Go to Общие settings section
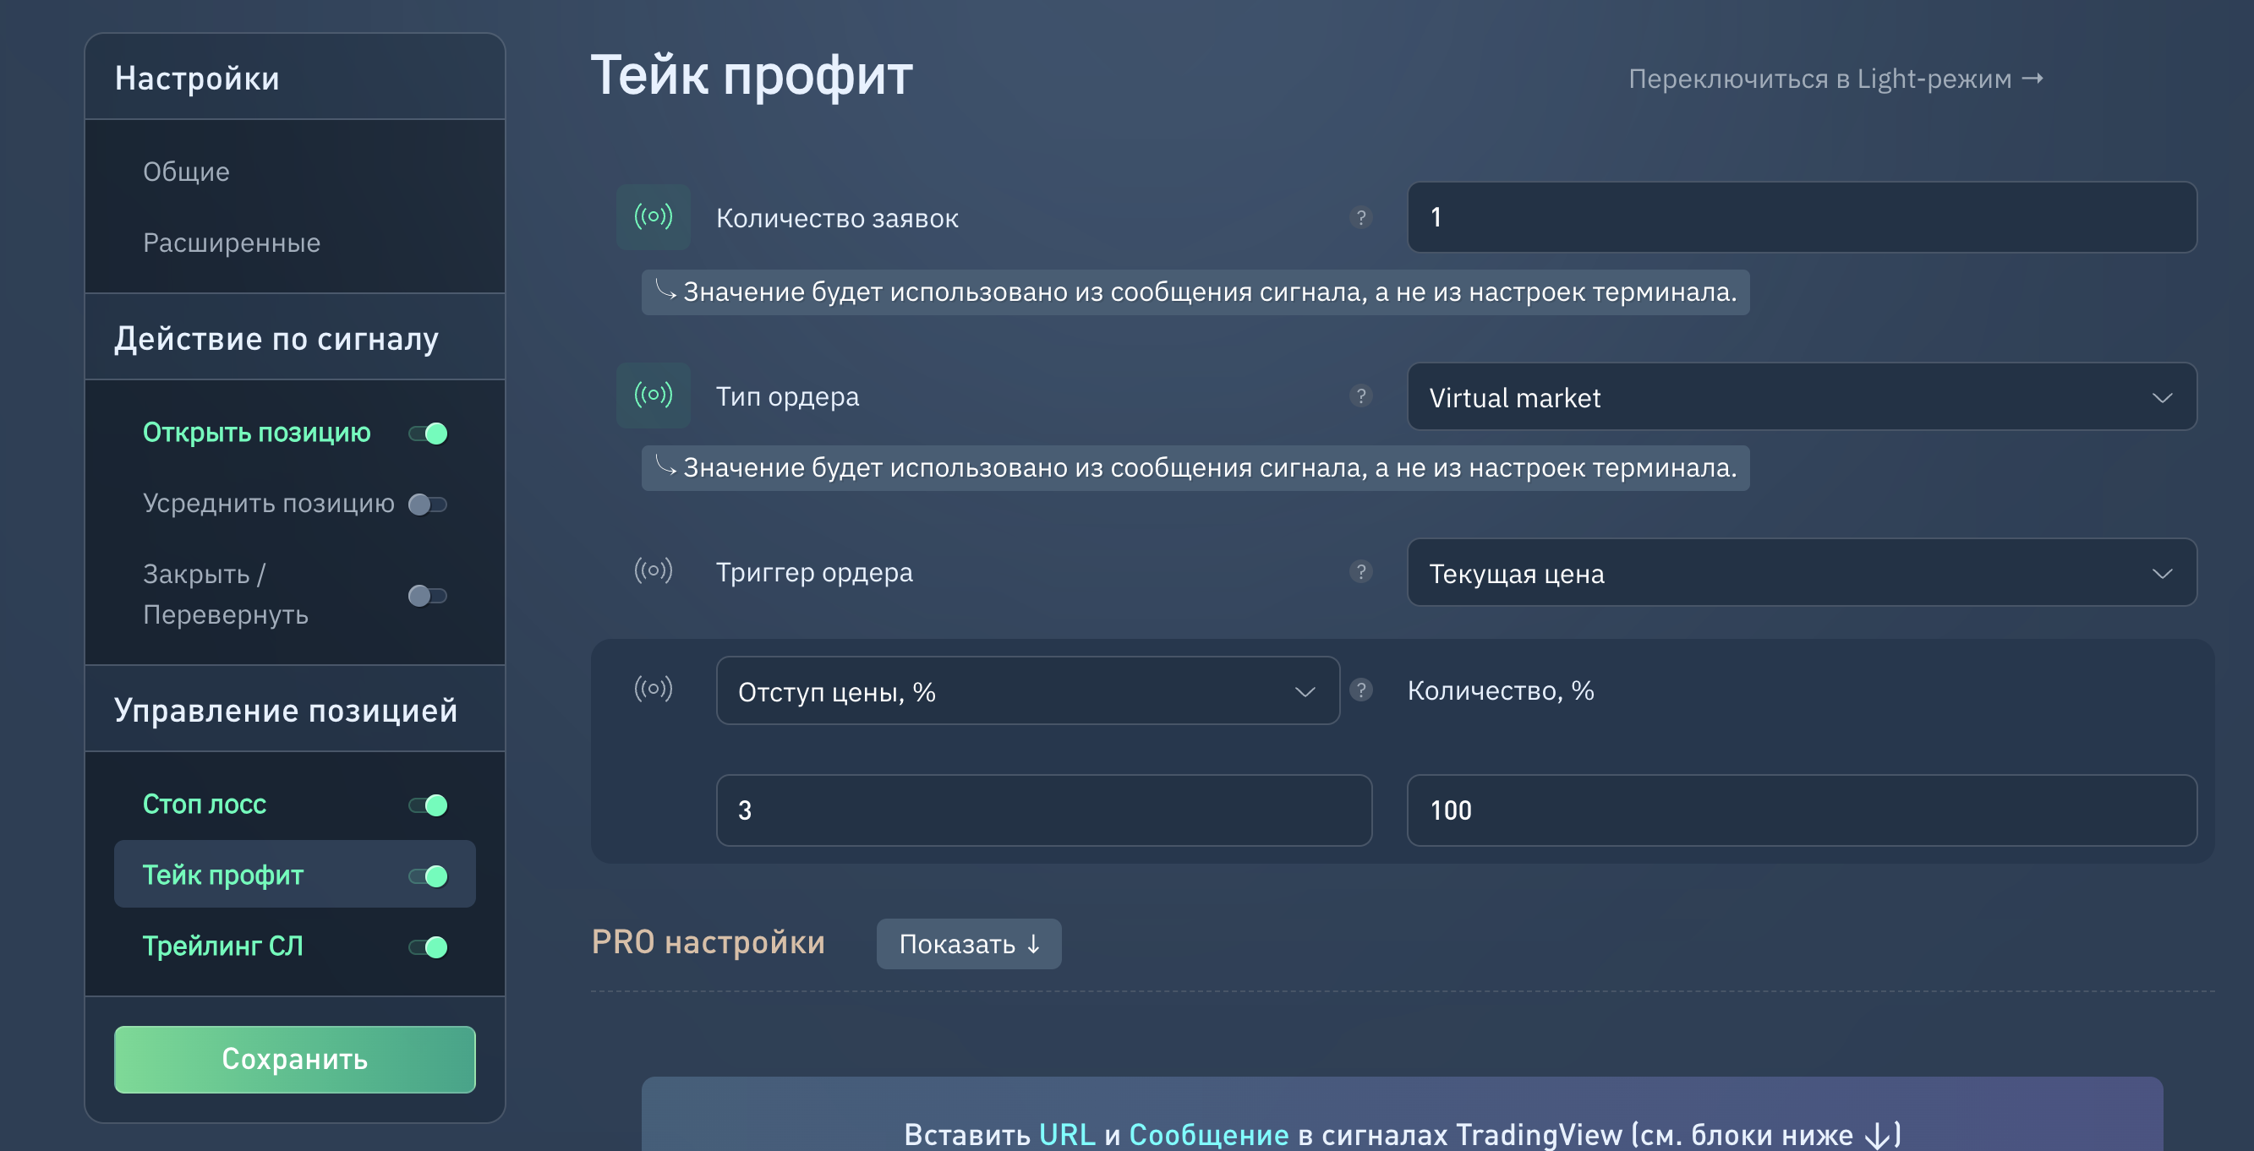This screenshot has width=2254, height=1151. [x=186, y=172]
